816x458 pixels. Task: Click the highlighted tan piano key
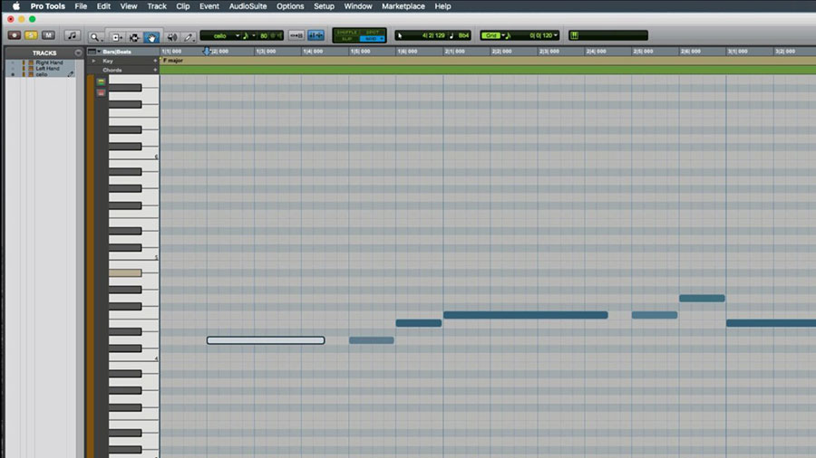tap(125, 272)
